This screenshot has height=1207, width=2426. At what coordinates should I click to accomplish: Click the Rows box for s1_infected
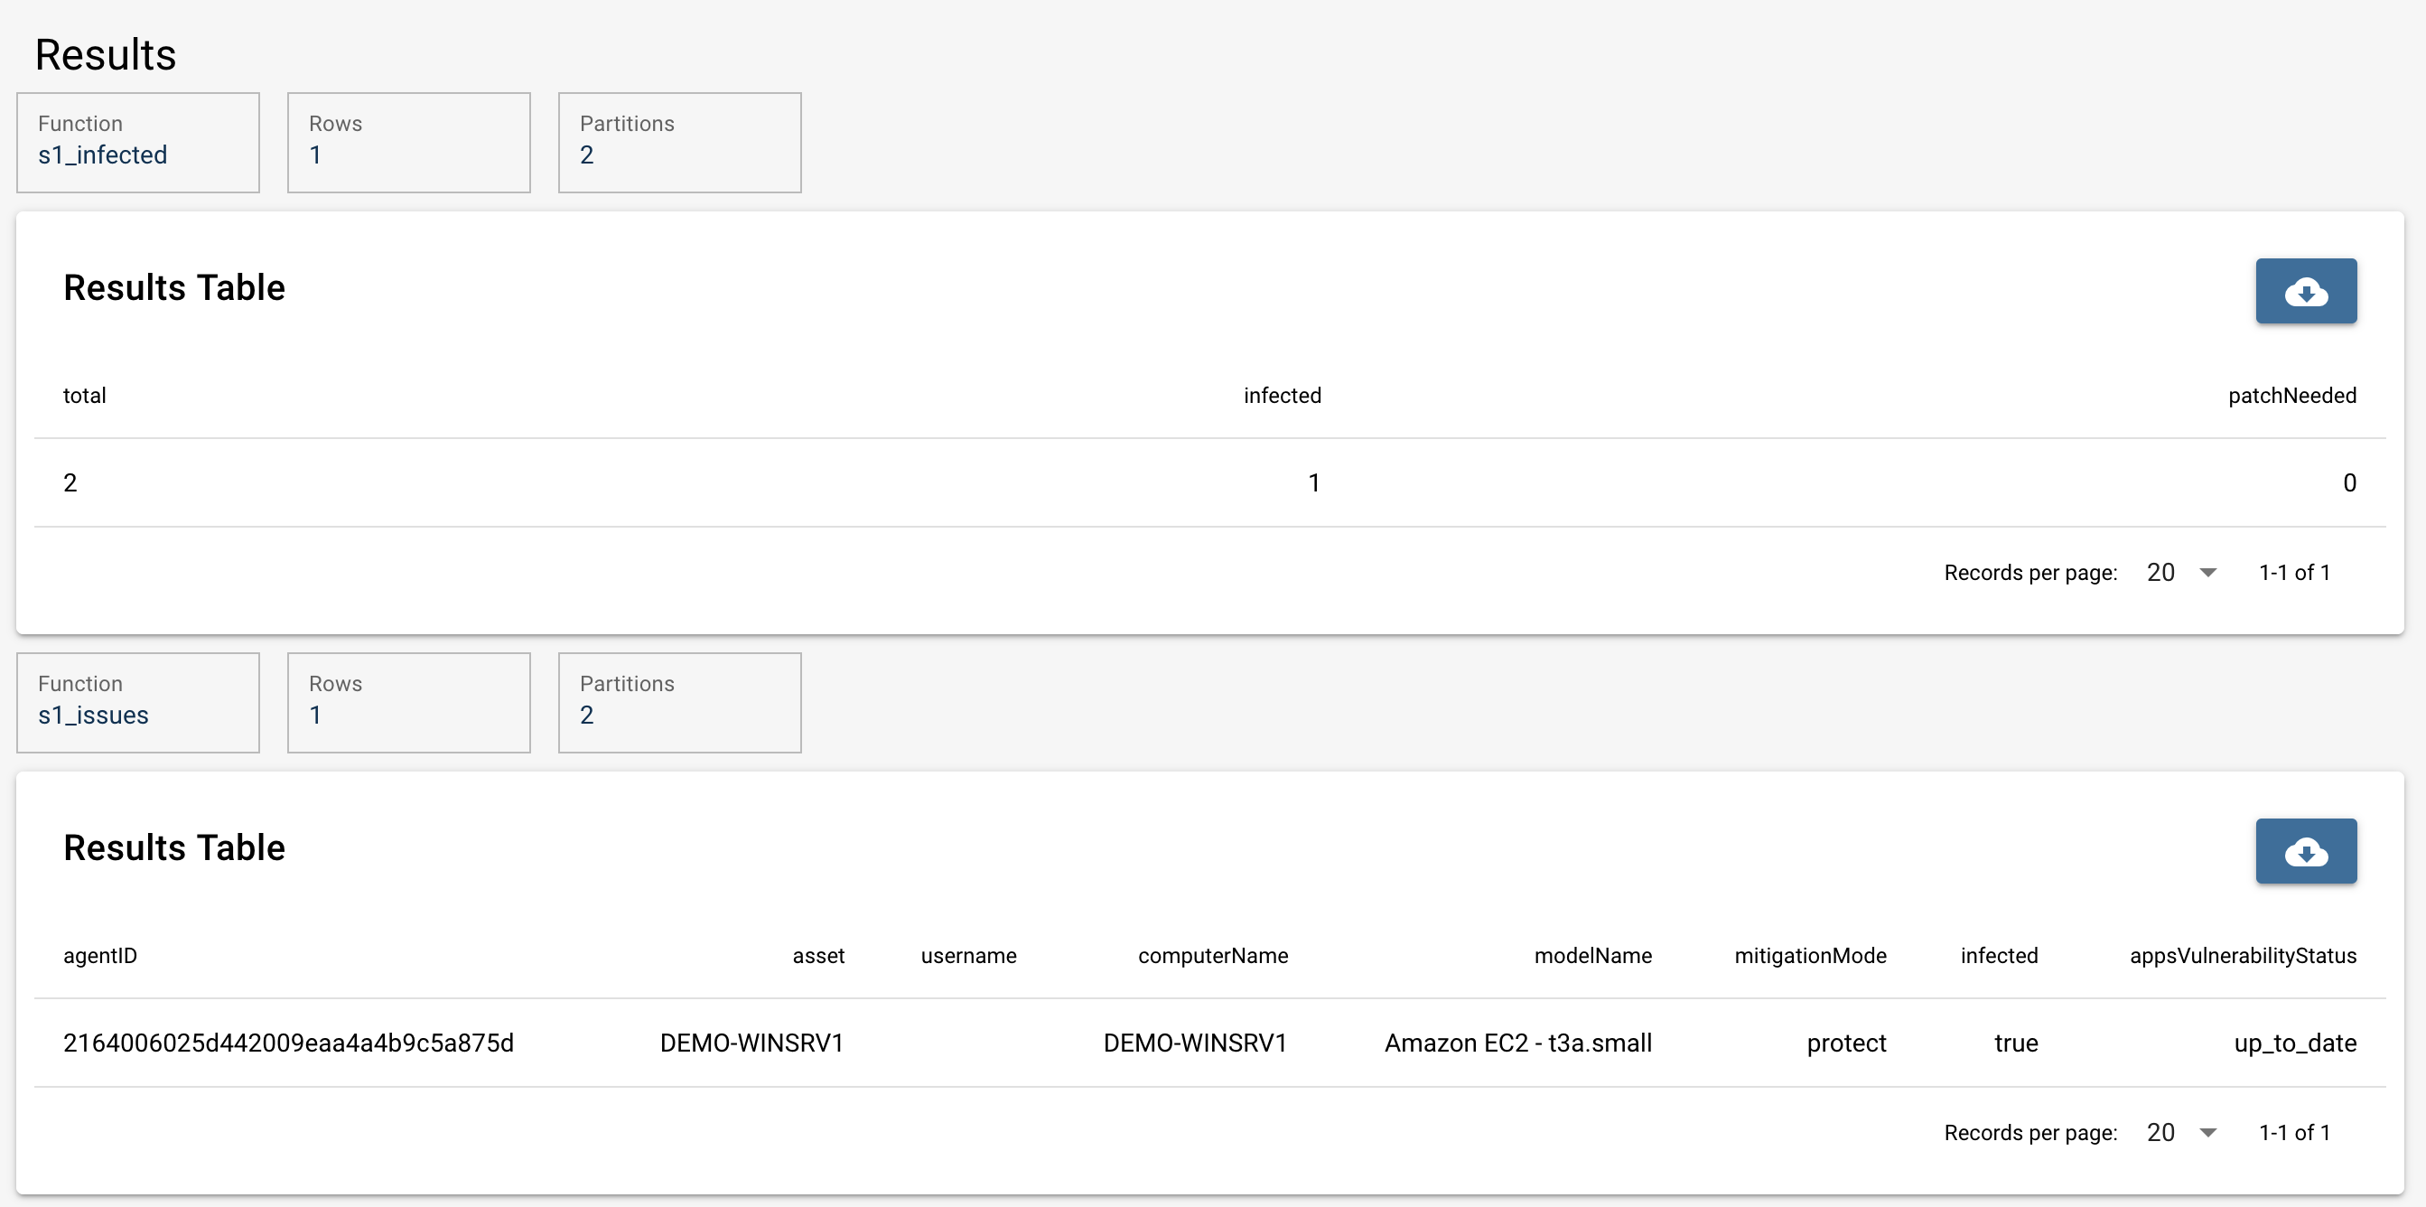coord(409,142)
